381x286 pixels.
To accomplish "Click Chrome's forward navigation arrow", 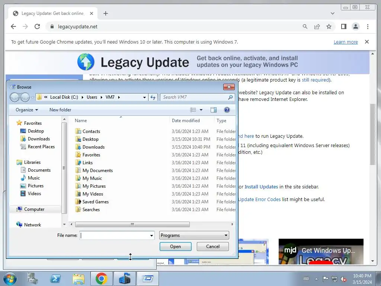I will (x=25, y=26).
